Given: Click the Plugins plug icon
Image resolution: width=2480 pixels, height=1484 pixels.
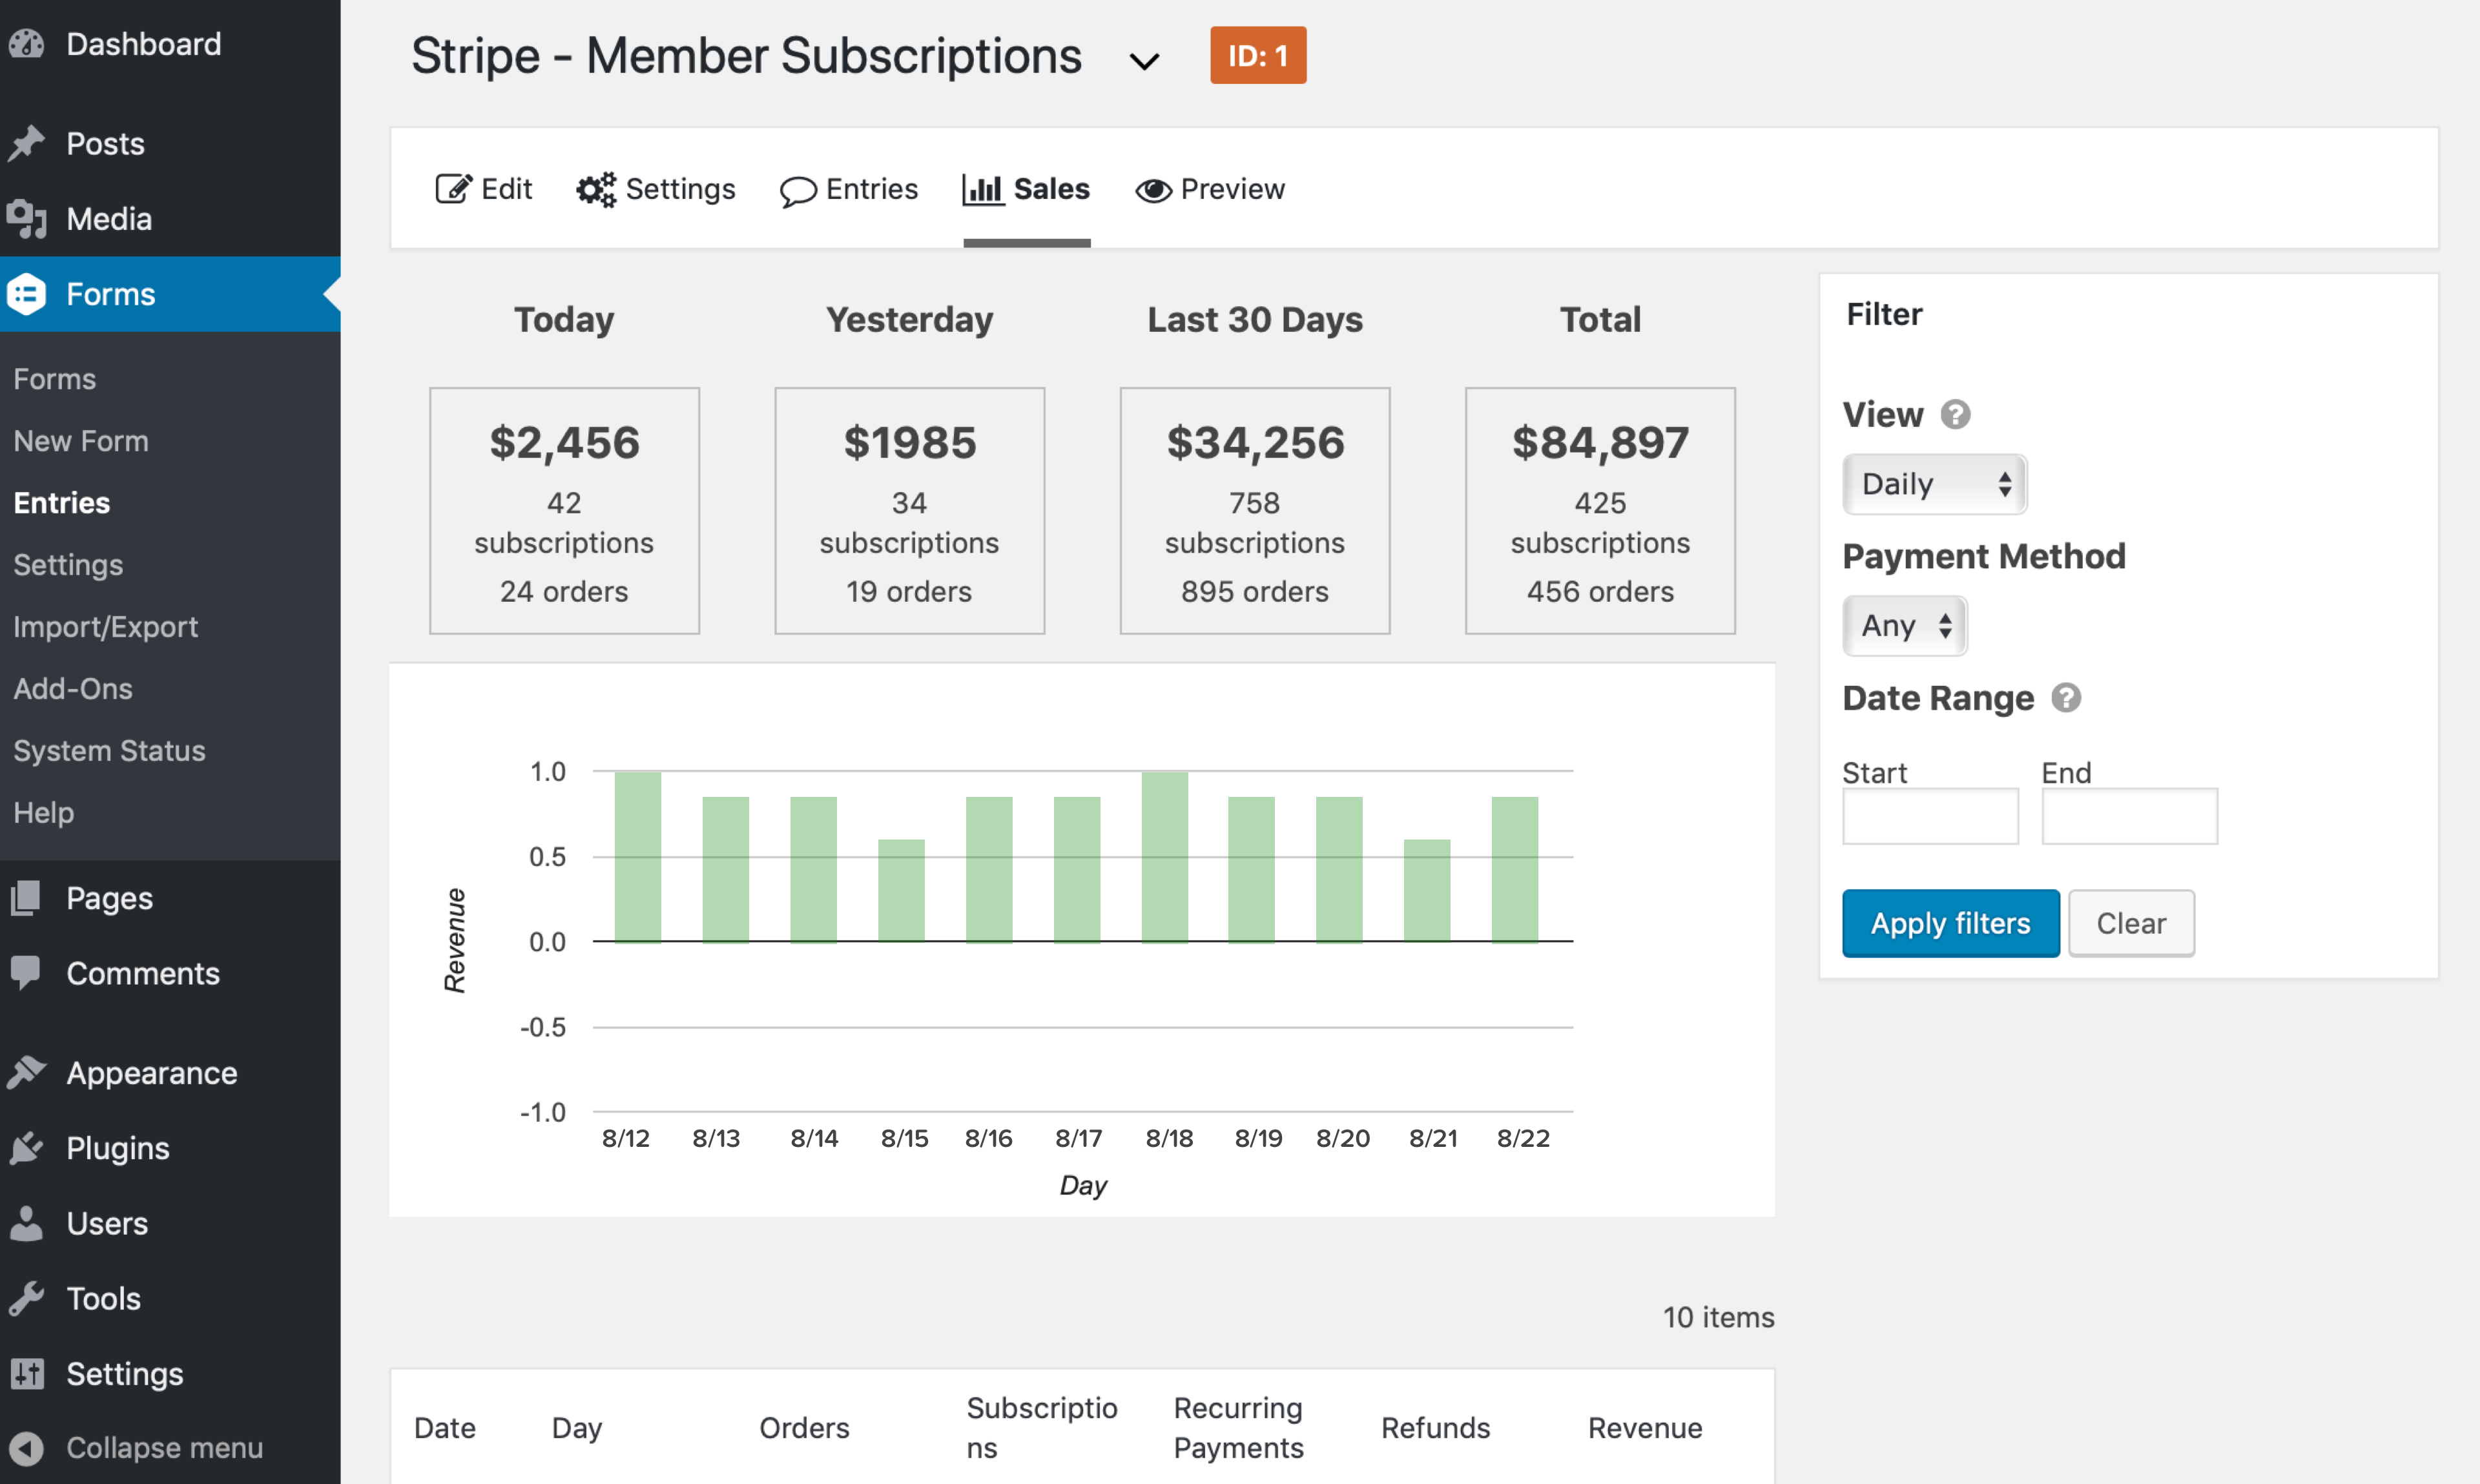Looking at the screenshot, I should 27,1148.
